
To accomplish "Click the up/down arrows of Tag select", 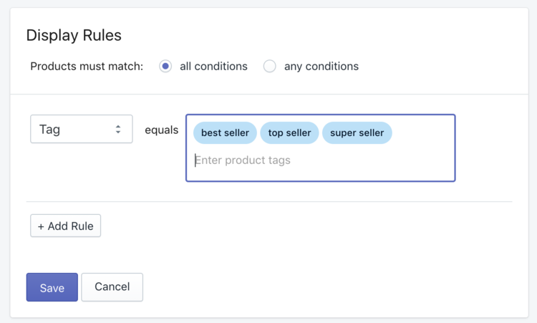I will 118,130.
